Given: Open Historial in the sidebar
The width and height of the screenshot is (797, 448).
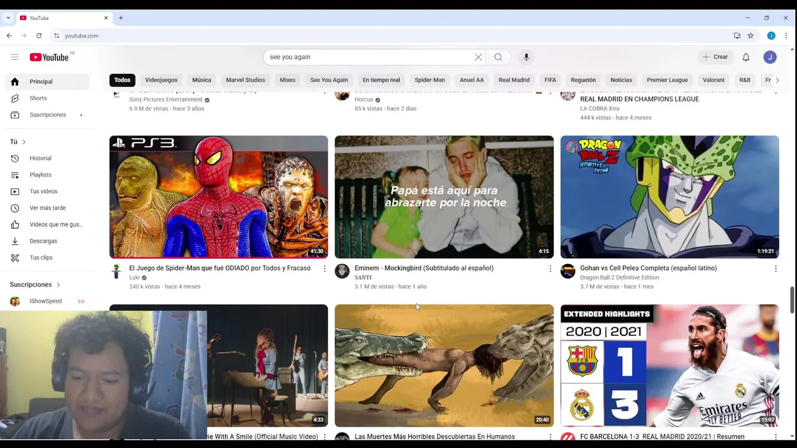Looking at the screenshot, I should point(47,159).
